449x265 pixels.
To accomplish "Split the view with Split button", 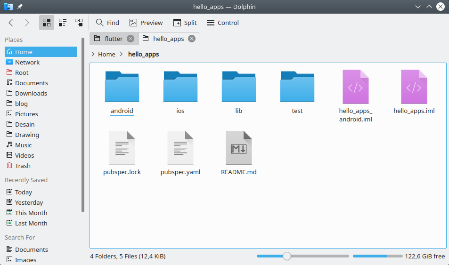I will pyautogui.click(x=185, y=23).
